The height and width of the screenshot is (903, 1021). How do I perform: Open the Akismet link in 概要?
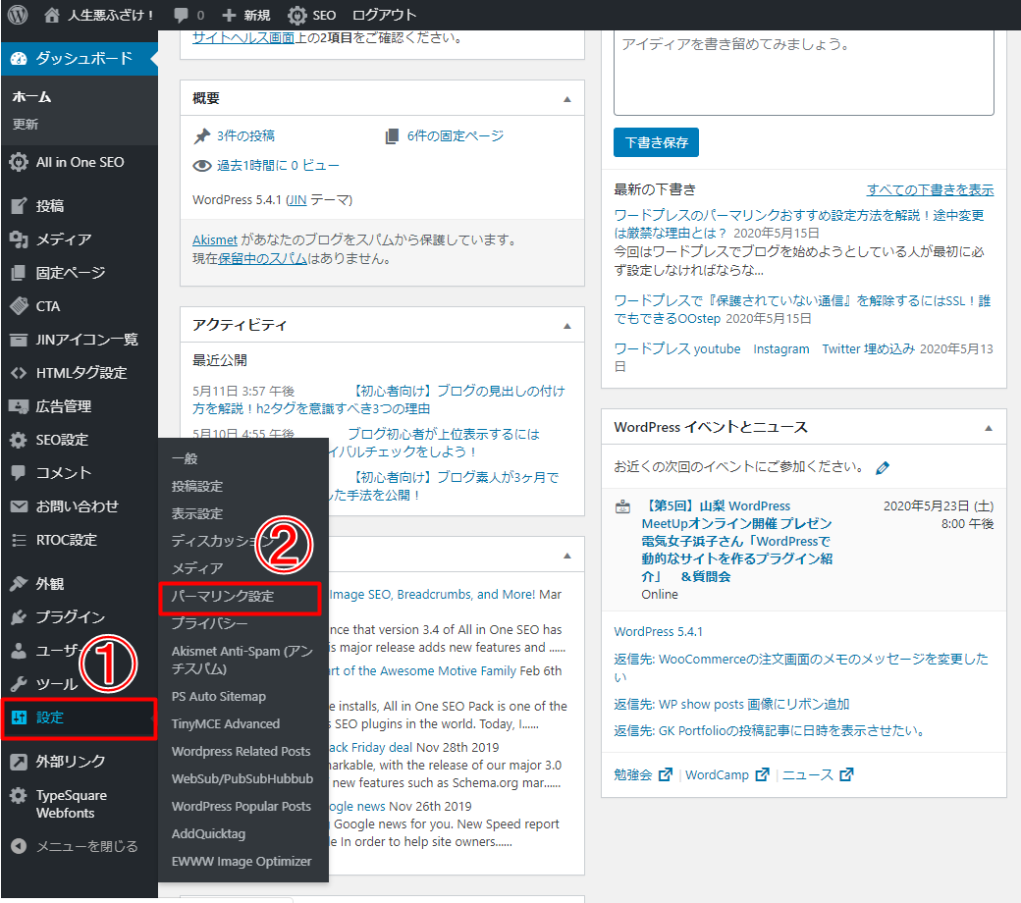[x=215, y=240]
